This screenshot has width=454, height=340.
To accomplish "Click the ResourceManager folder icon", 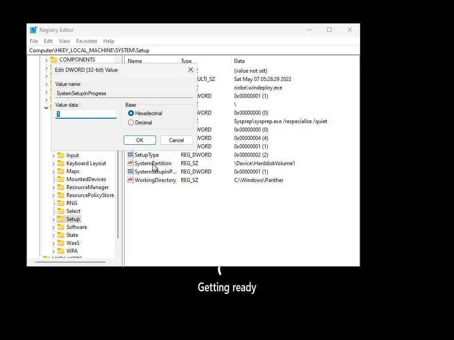I will click(61, 187).
